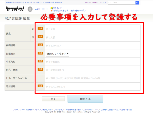Open the 利用規約 footer link

29,110
